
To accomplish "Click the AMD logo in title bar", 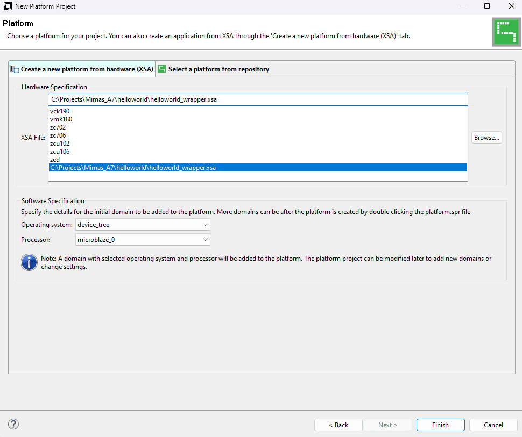I will (8, 6).
